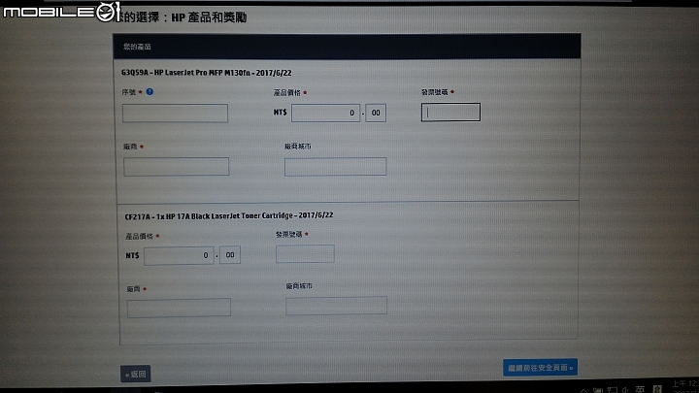699x393 pixels.
Task: Select the toner cartridge price dollars field
Action: click(179, 255)
